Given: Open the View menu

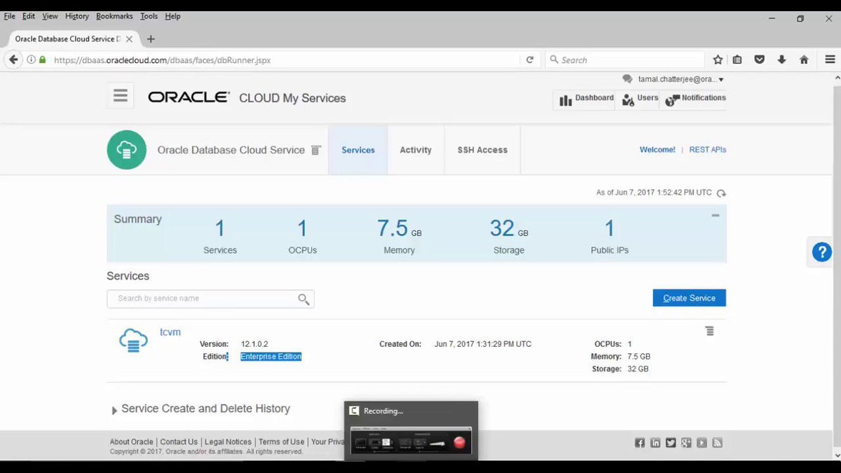Looking at the screenshot, I should [50, 16].
